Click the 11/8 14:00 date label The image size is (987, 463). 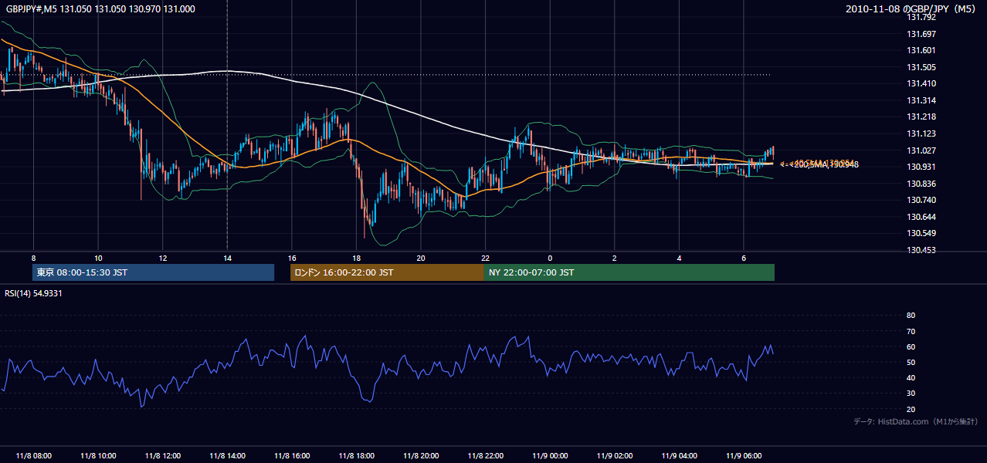(227, 455)
